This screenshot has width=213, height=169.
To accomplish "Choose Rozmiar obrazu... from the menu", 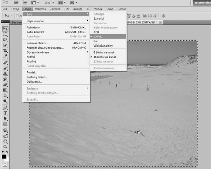I will (x=37, y=43).
